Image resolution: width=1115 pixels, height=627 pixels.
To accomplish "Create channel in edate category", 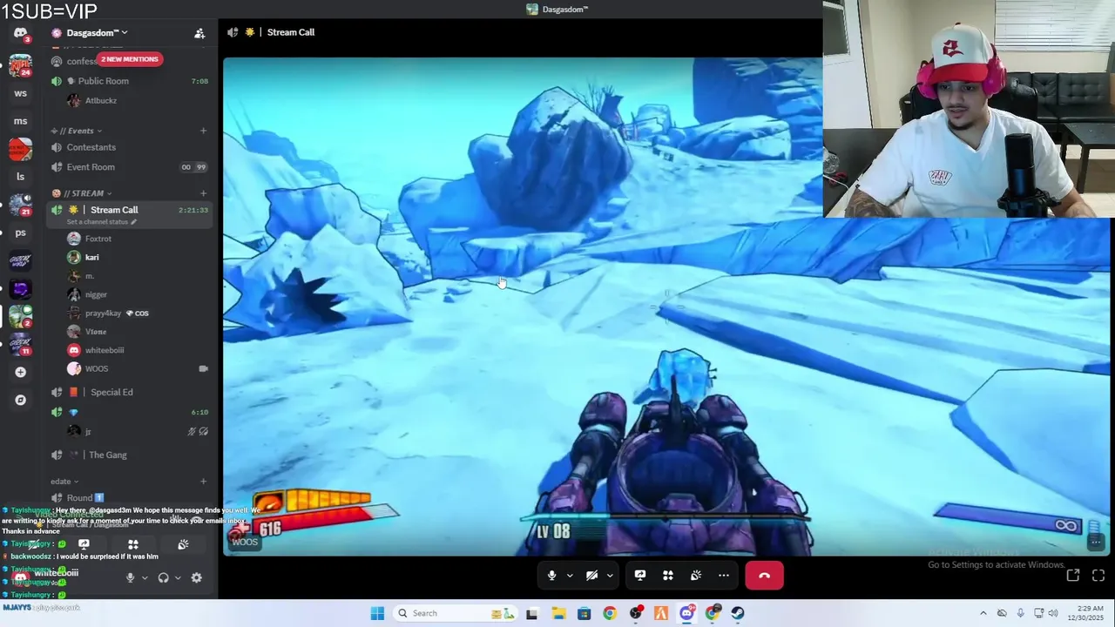I will pos(203,481).
